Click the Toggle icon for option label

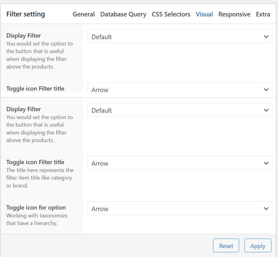(x=36, y=208)
